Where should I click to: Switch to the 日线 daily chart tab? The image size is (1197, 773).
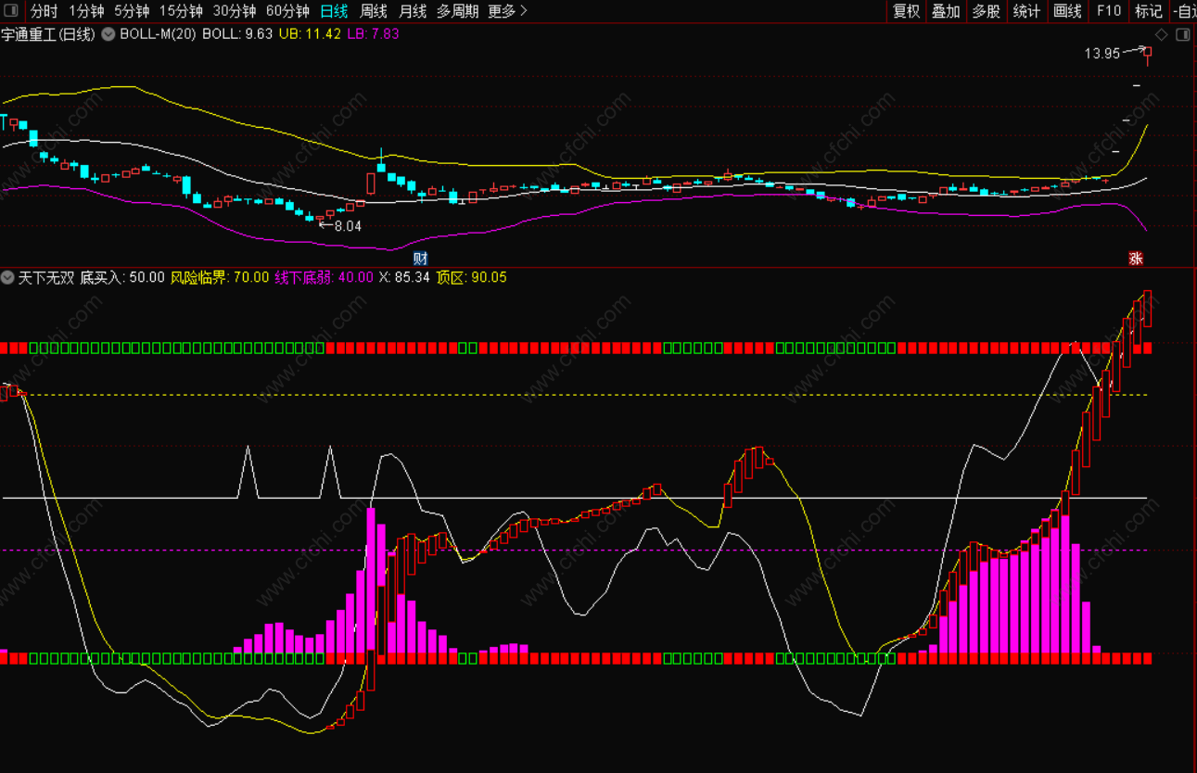pyautogui.click(x=334, y=11)
